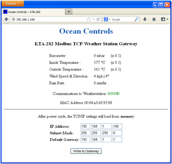The width and height of the screenshot is (172, 164).
Task: Click Subnet Mask first octet field
Action: [85, 133]
